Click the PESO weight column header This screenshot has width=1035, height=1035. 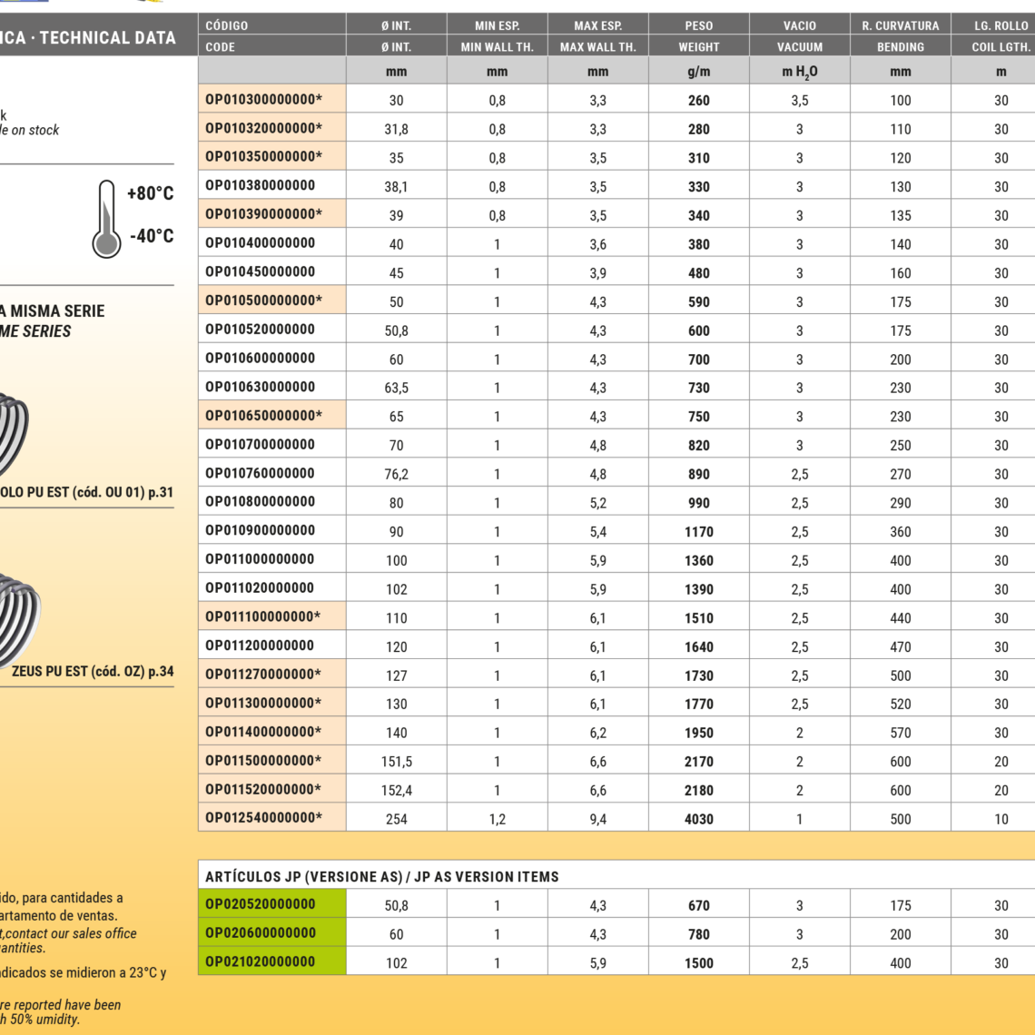click(x=698, y=25)
